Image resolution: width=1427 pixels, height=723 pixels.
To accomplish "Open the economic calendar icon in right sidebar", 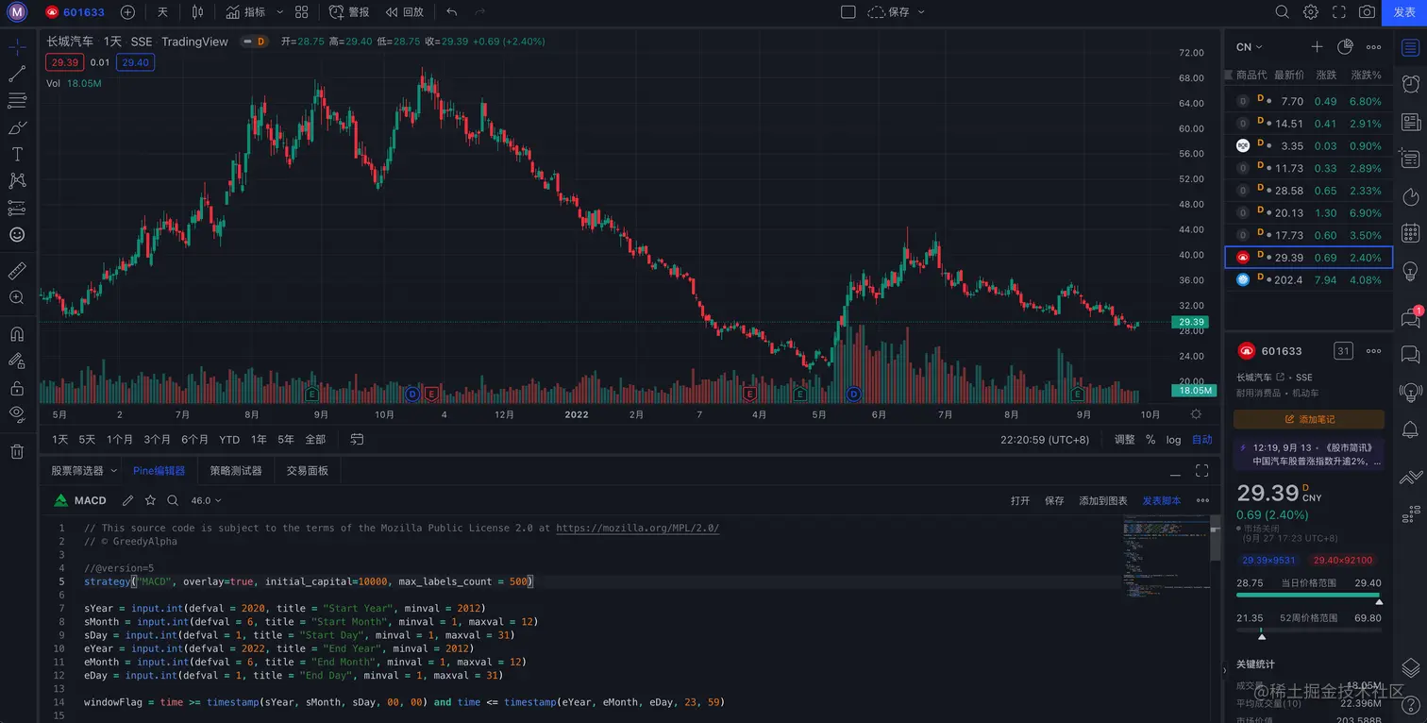I will [x=1411, y=232].
